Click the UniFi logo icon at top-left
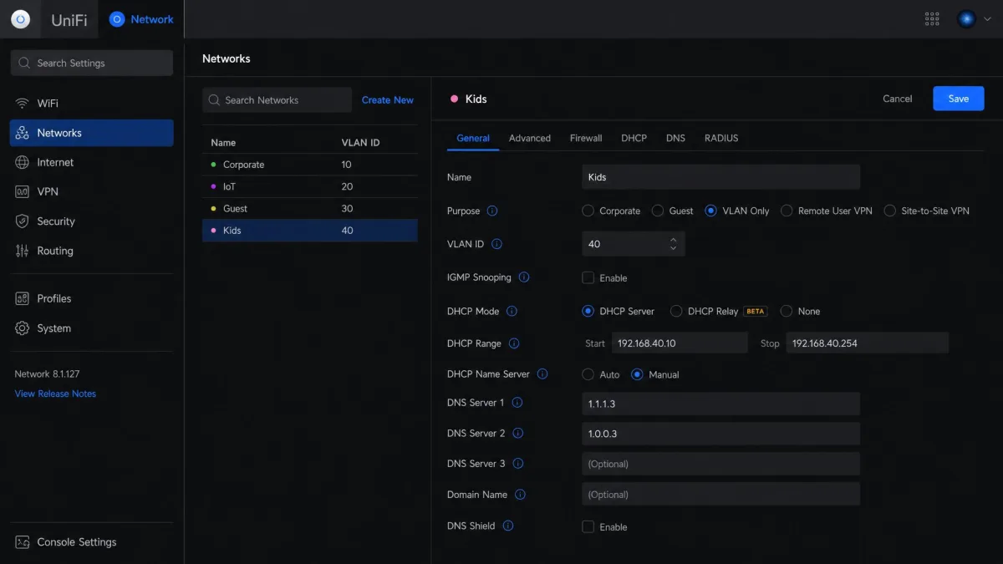This screenshot has height=564, width=1003. tap(21, 18)
